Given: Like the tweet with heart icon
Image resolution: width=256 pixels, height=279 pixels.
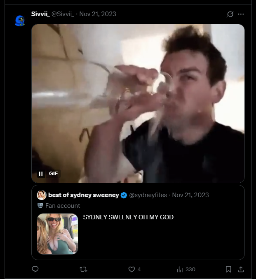Looking at the screenshot, I should [132, 269].
